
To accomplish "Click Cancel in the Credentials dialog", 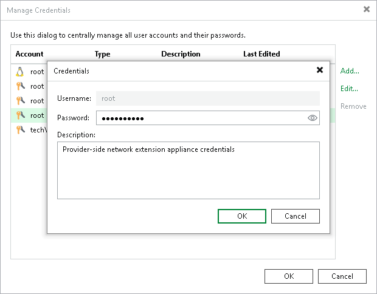I will pos(296,216).
